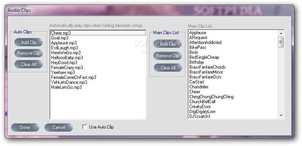Select Applause.mp3 in the auto clips list
Viewport: 302px width, 146px height.
98,43
